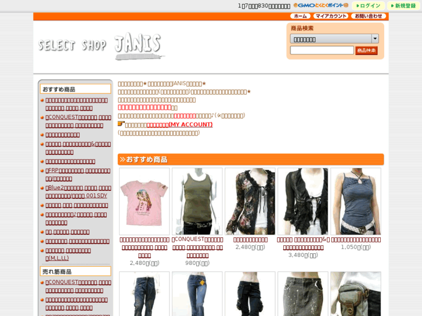Open the sidebar link containing FRP

(x=78, y=175)
